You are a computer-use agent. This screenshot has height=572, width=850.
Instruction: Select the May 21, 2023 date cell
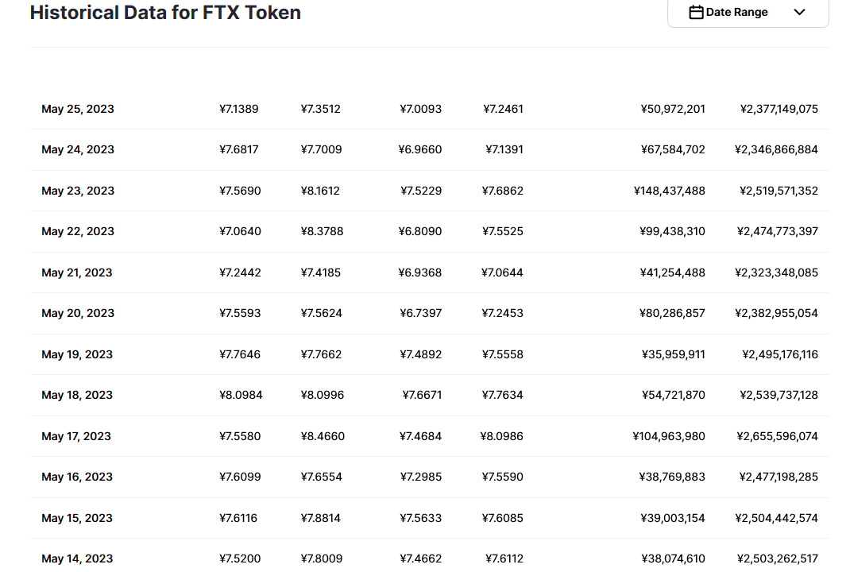(x=76, y=272)
